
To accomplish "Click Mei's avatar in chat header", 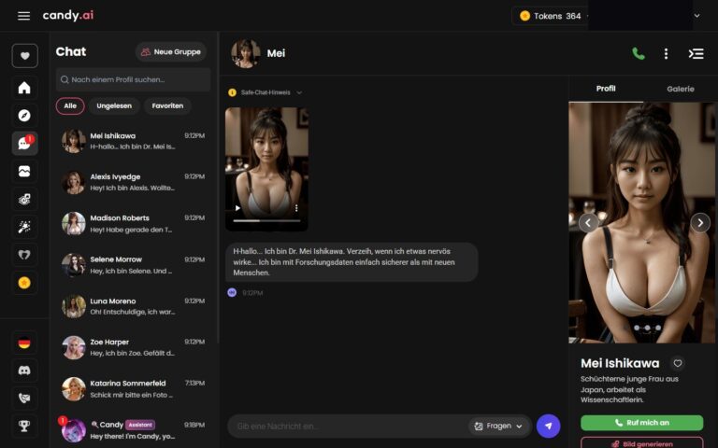I will coord(246,53).
